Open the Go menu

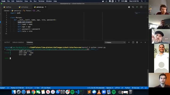click(31, 1)
